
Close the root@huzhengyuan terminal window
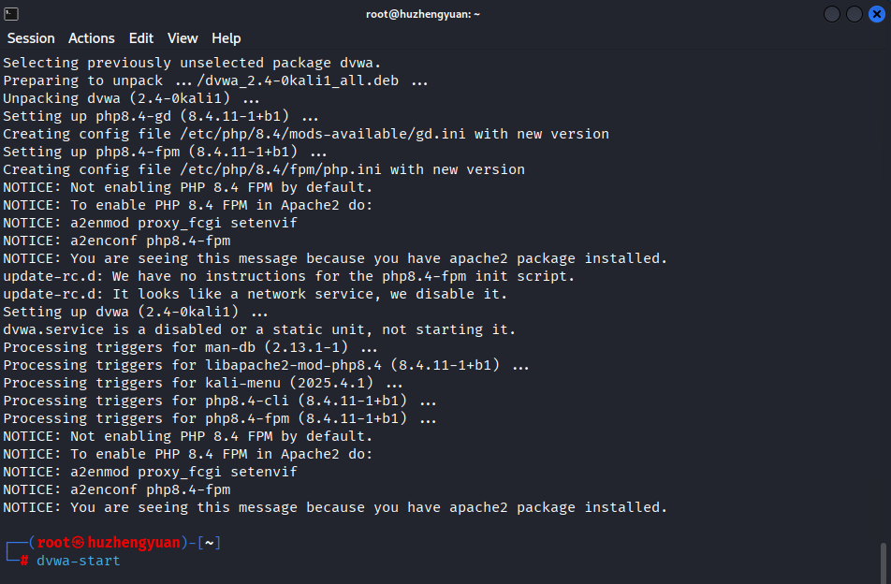click(876, 14)
